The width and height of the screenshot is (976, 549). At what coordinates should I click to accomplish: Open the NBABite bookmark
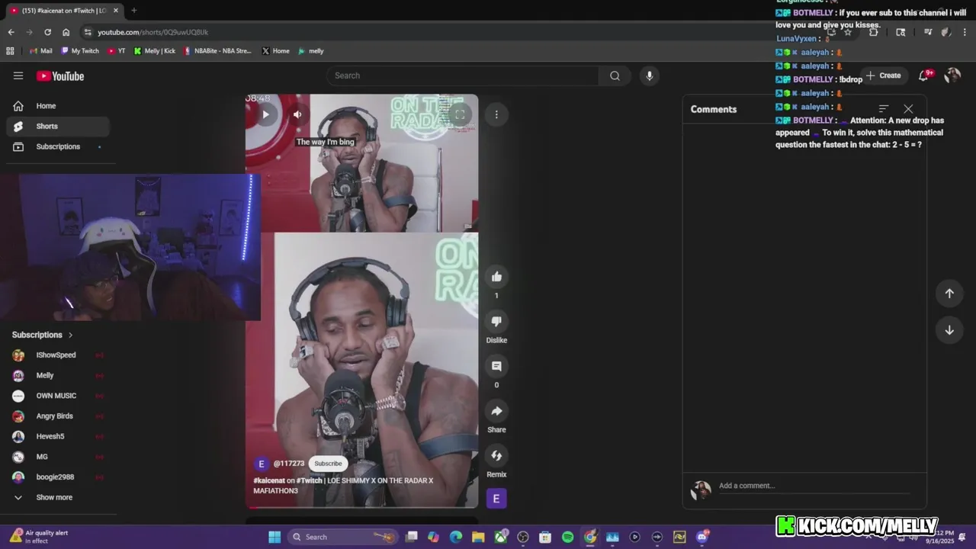[x=217, y=51]
